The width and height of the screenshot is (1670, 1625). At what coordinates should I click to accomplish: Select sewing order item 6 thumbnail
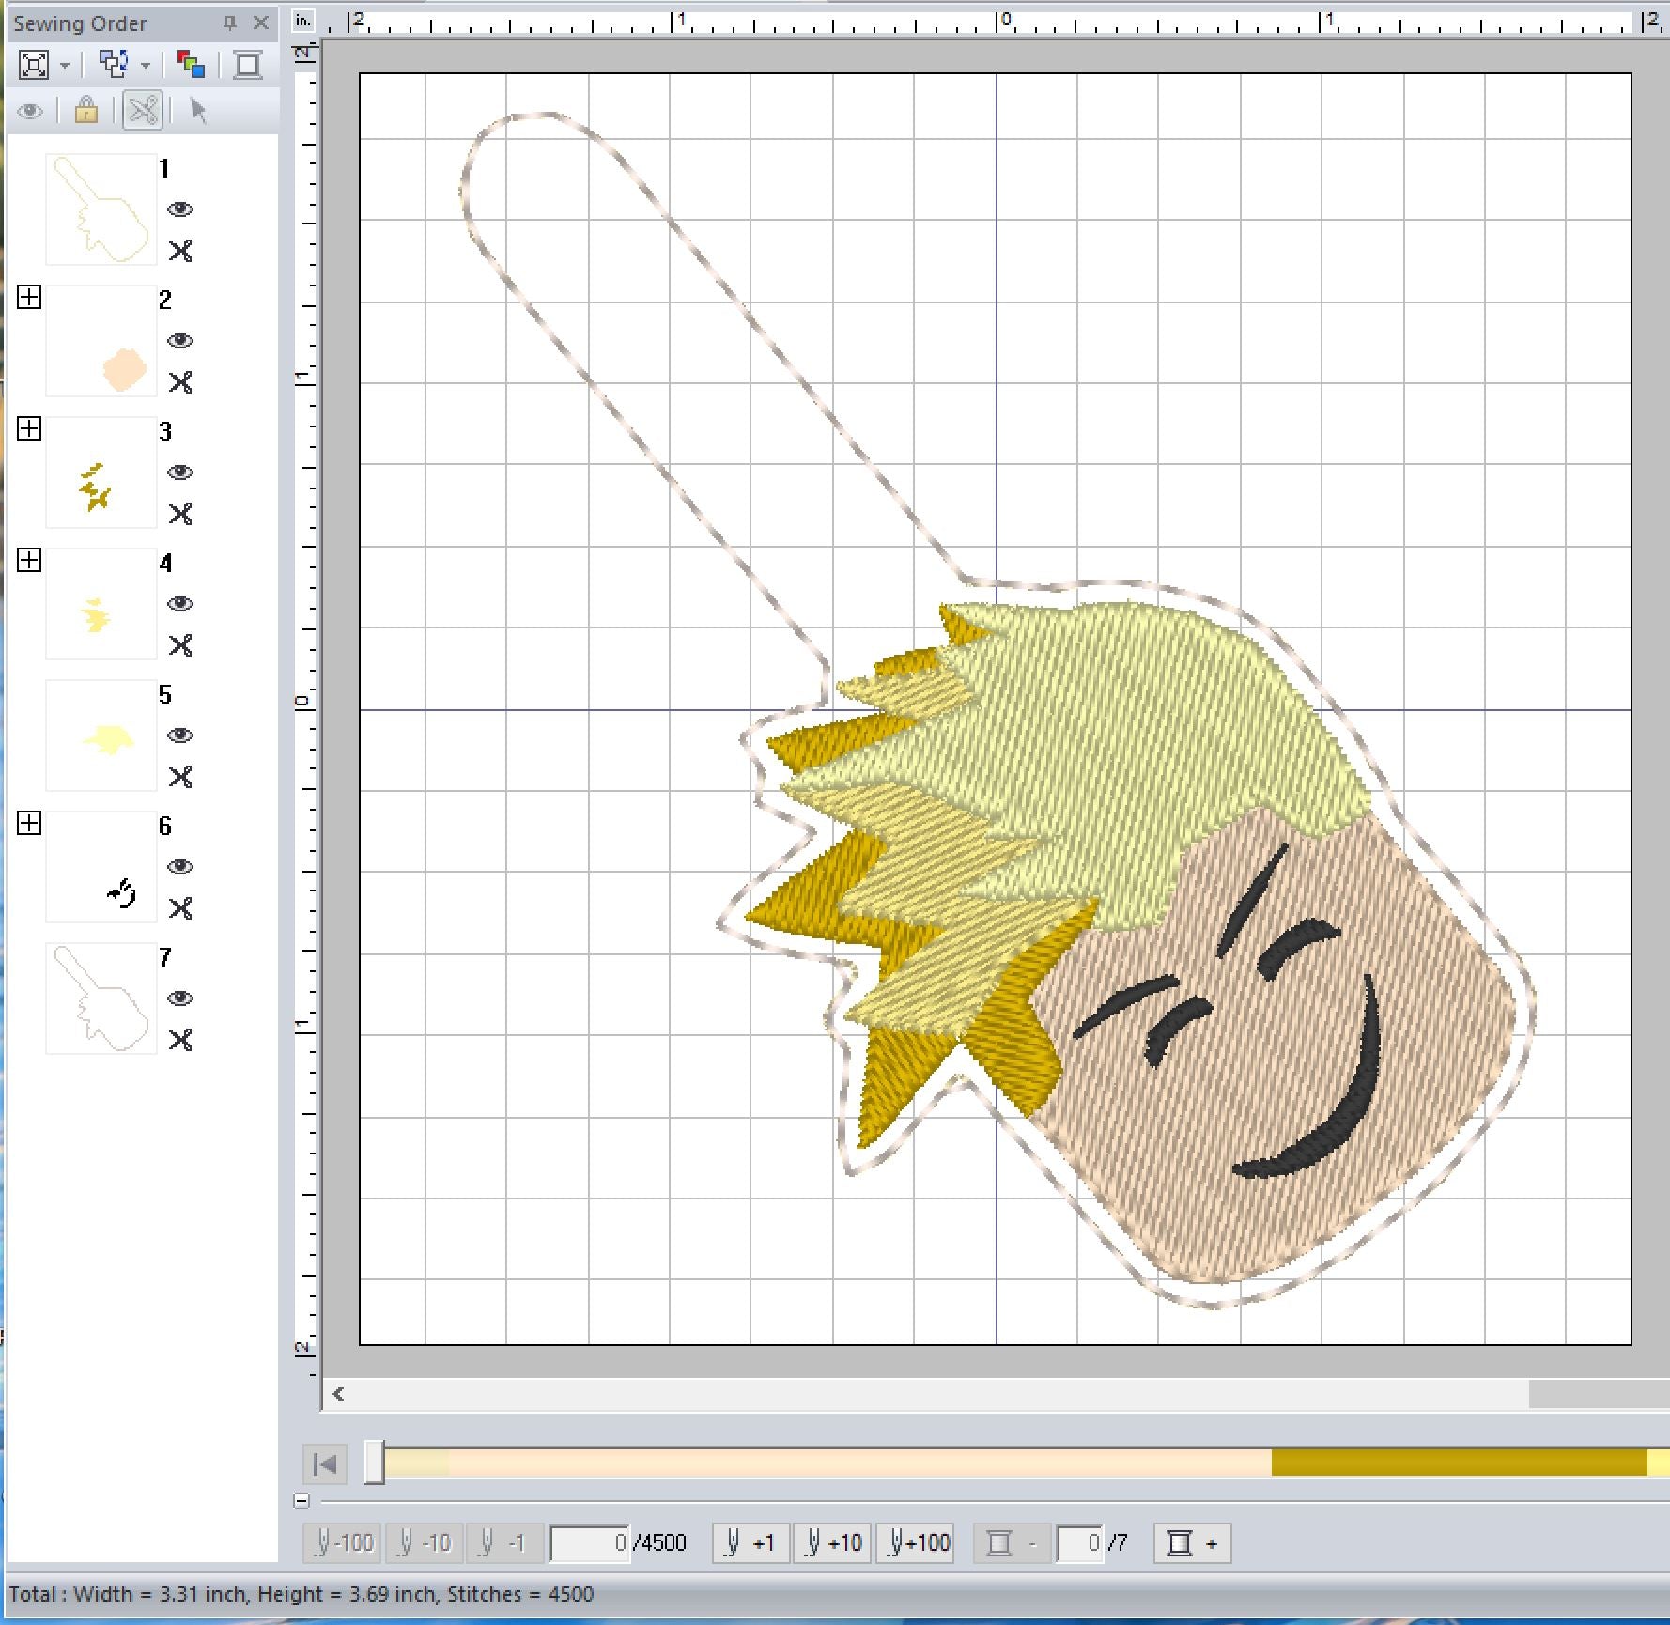coord(101,867)
